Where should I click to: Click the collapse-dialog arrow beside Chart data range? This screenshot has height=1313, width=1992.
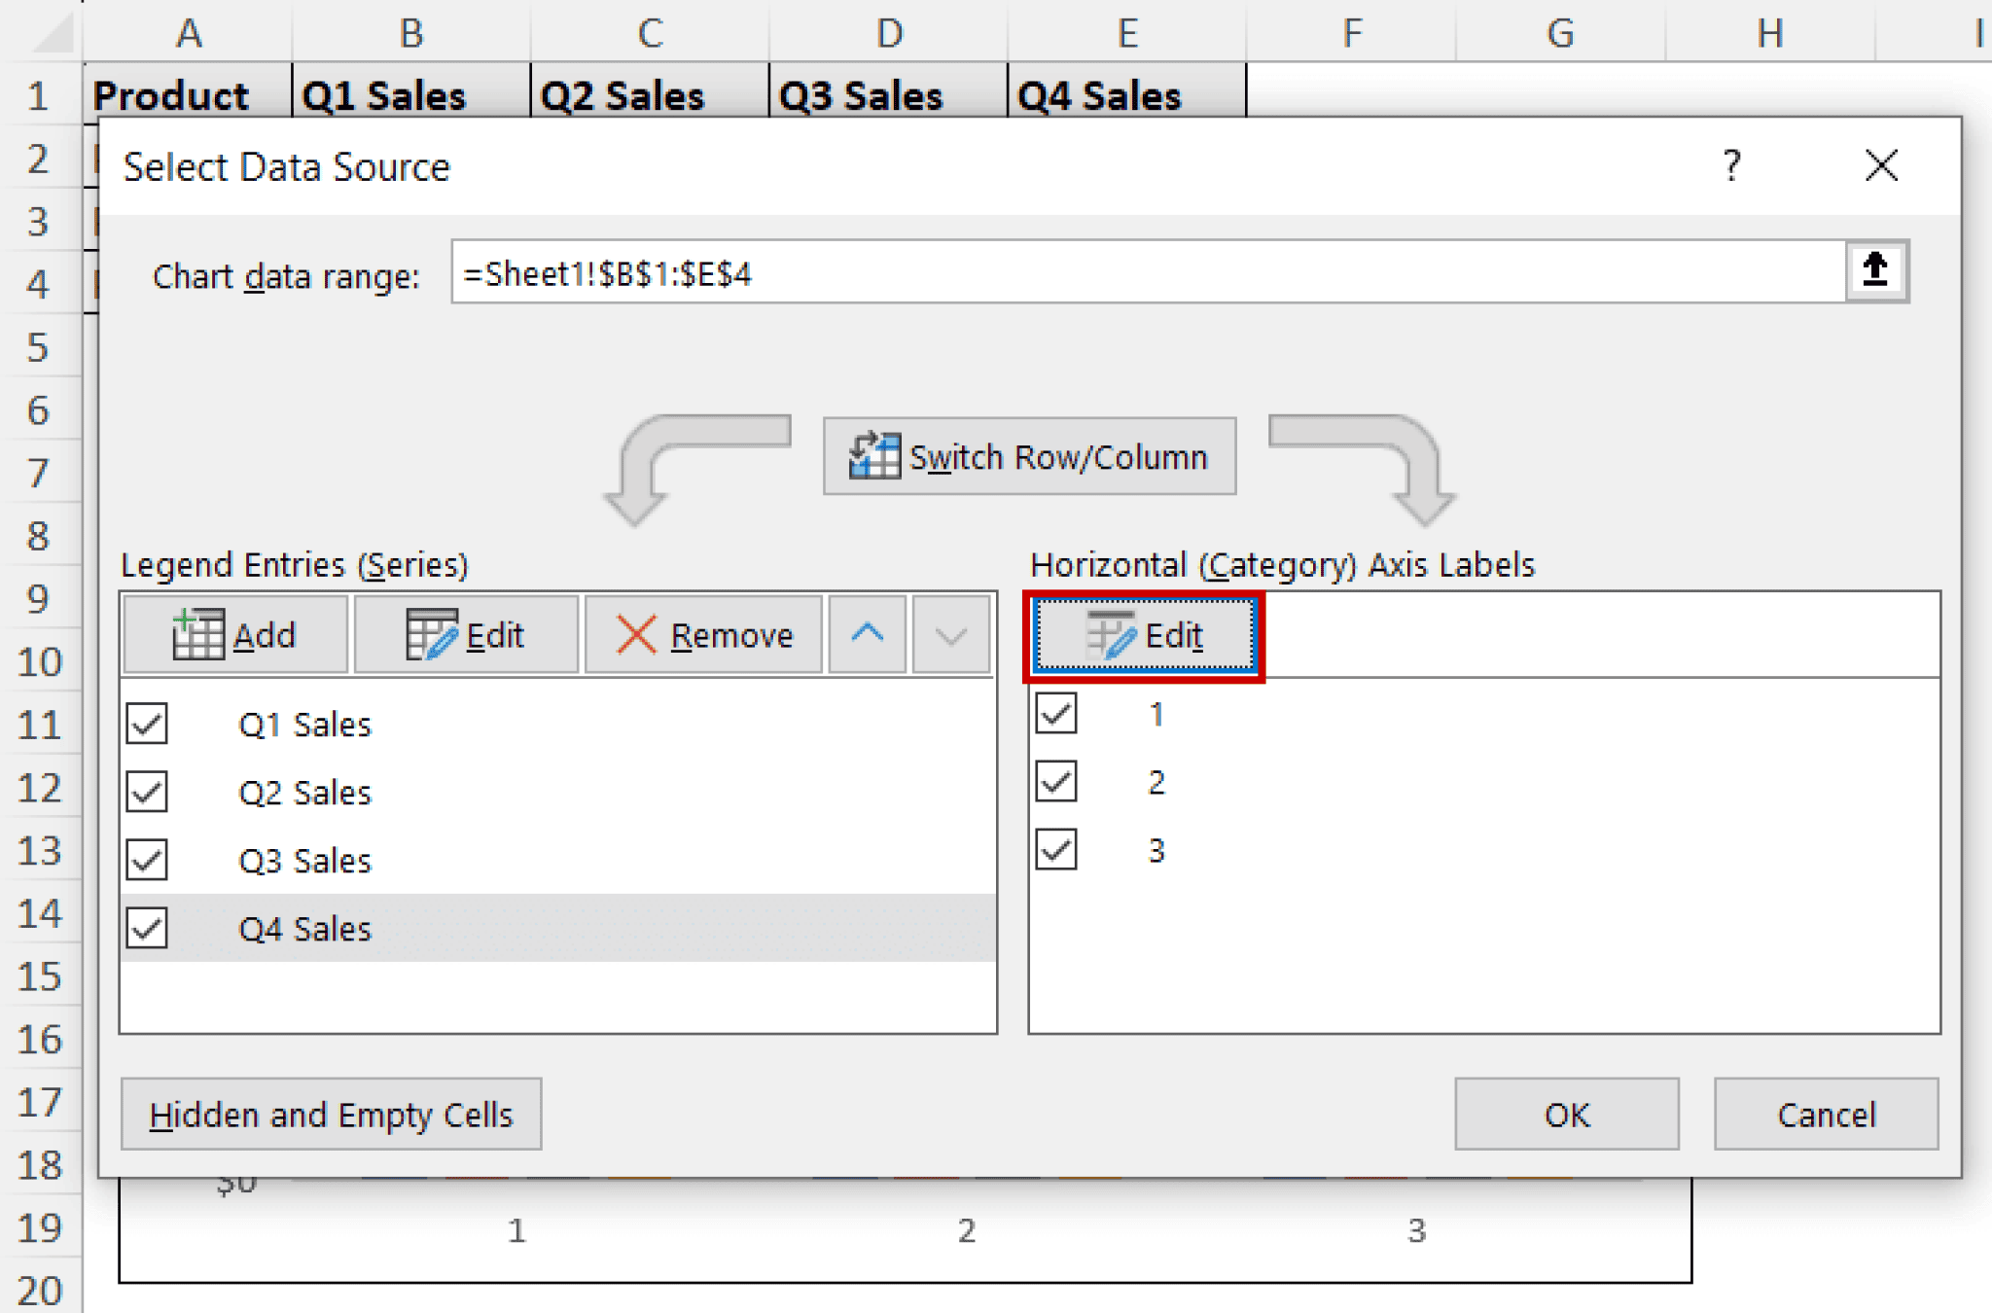click(1875, 272)
